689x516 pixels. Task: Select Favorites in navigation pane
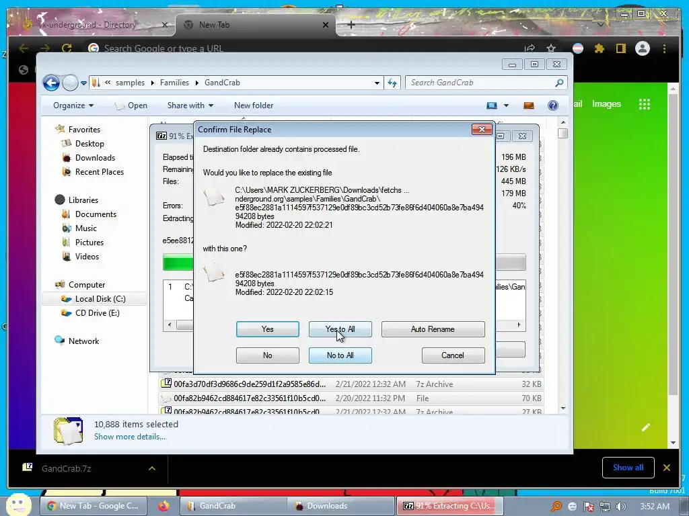pyautogui.click(x=84, y=130)
